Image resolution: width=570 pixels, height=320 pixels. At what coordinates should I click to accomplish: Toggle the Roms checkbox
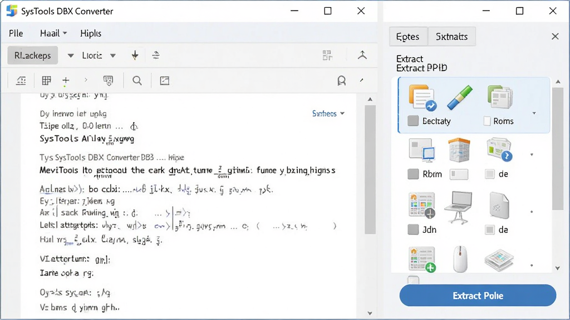point(487,121)
